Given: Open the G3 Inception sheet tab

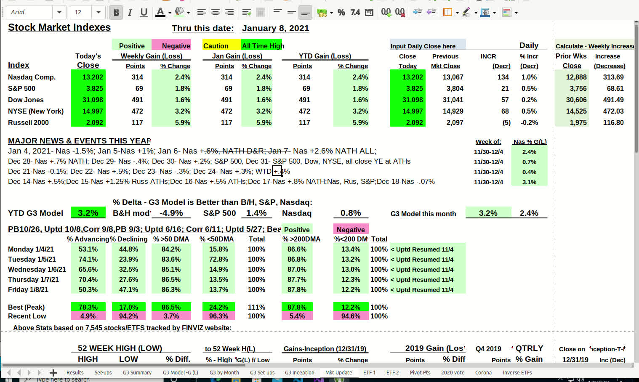Looking at the screenshot, I should (x=300, y=373).
